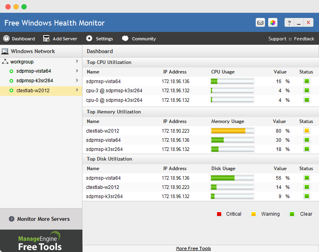Open help with the question mark icon
The height and width of the screenshot is (252, 319).
coord(289,23)
